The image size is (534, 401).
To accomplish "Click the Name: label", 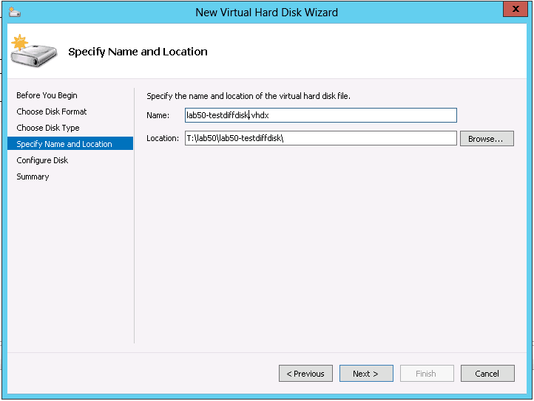I will click(158, 115).
